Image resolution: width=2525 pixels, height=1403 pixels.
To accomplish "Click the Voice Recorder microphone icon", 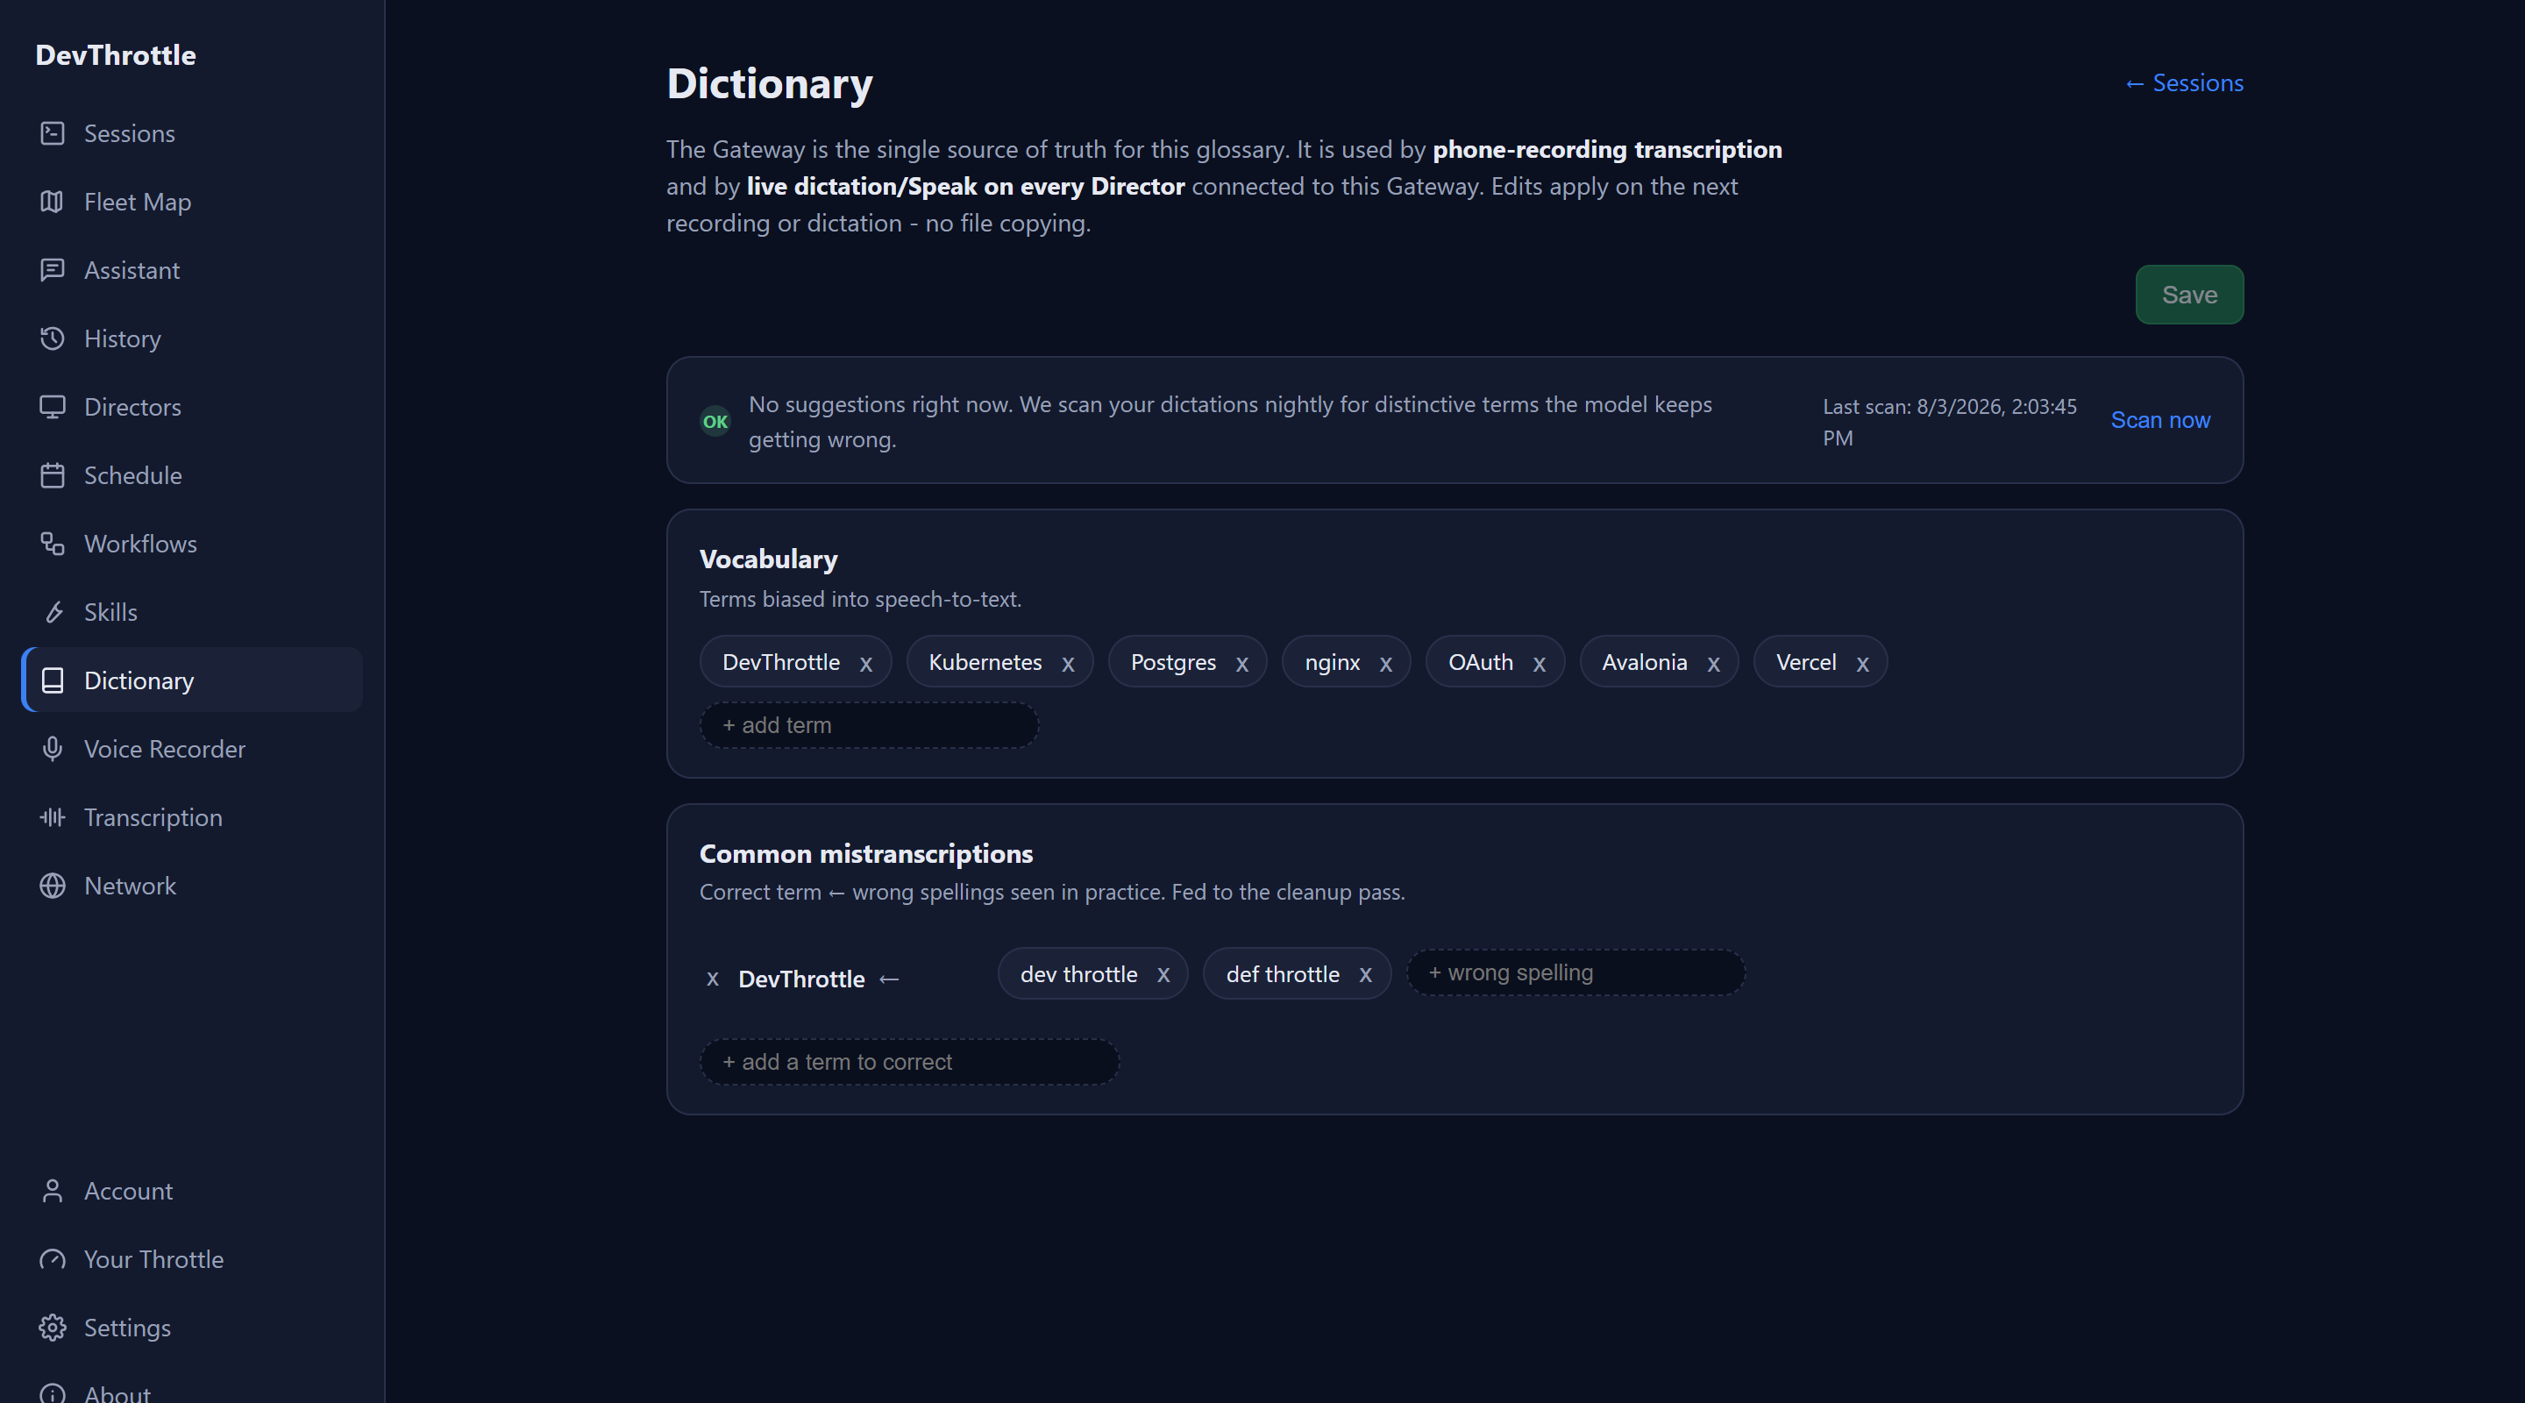I will [x=52, y=749].
